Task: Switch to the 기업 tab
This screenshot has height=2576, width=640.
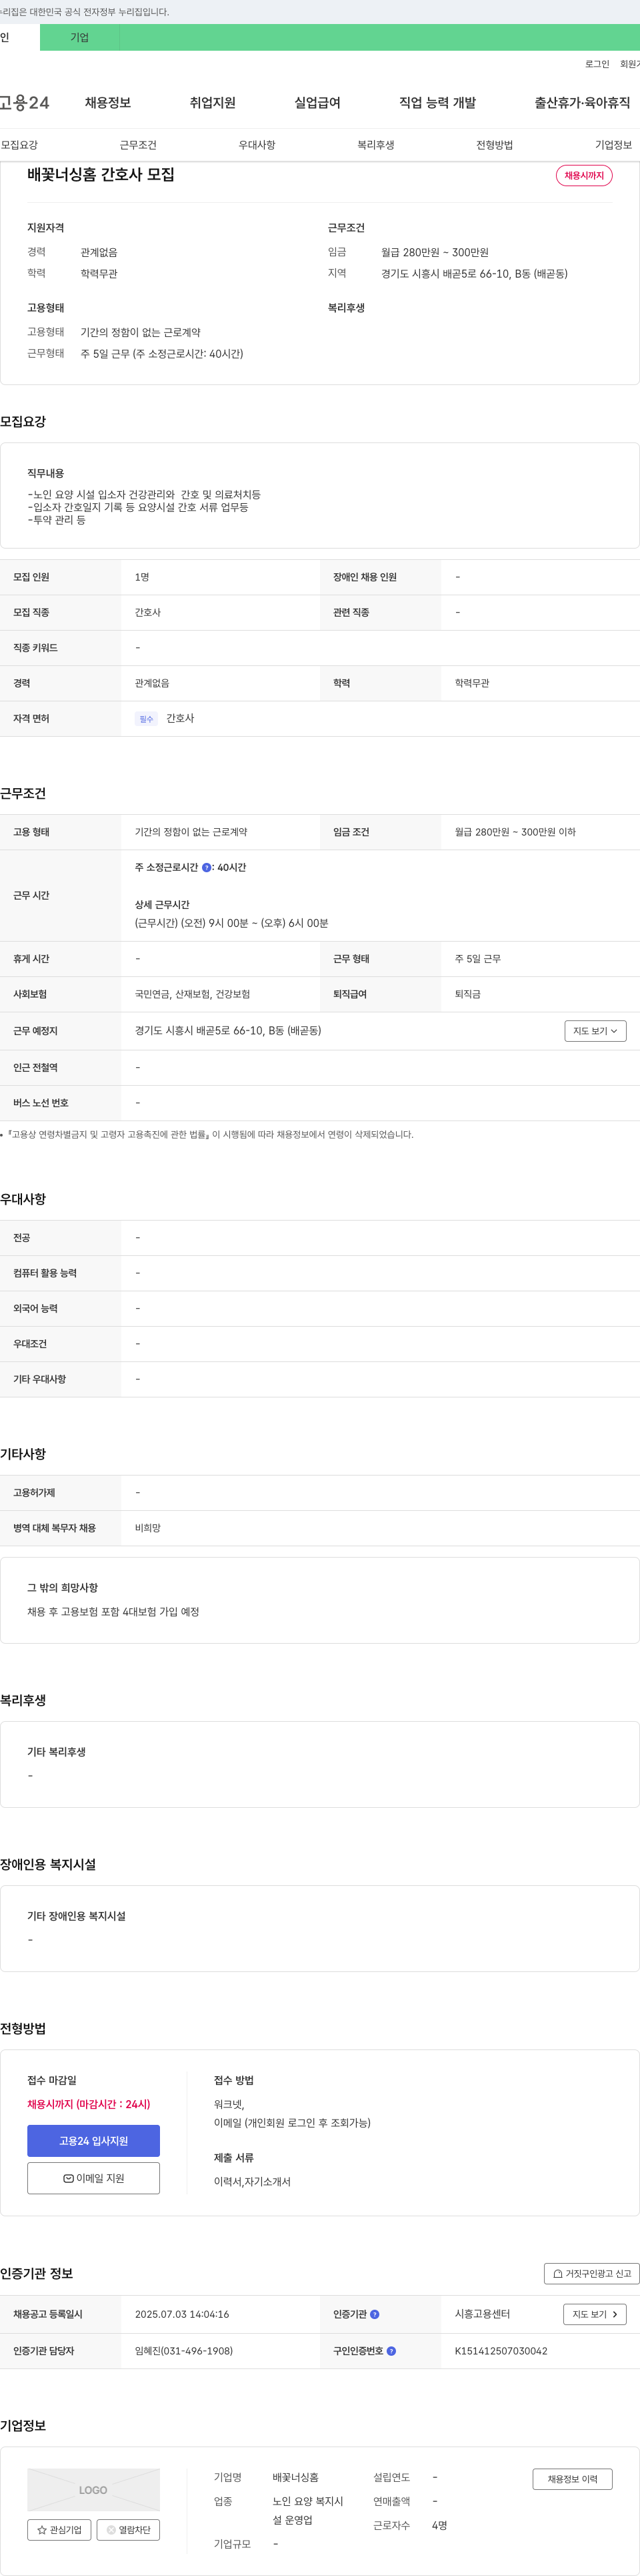Action: pyautogui.click(x=80, y=37)
